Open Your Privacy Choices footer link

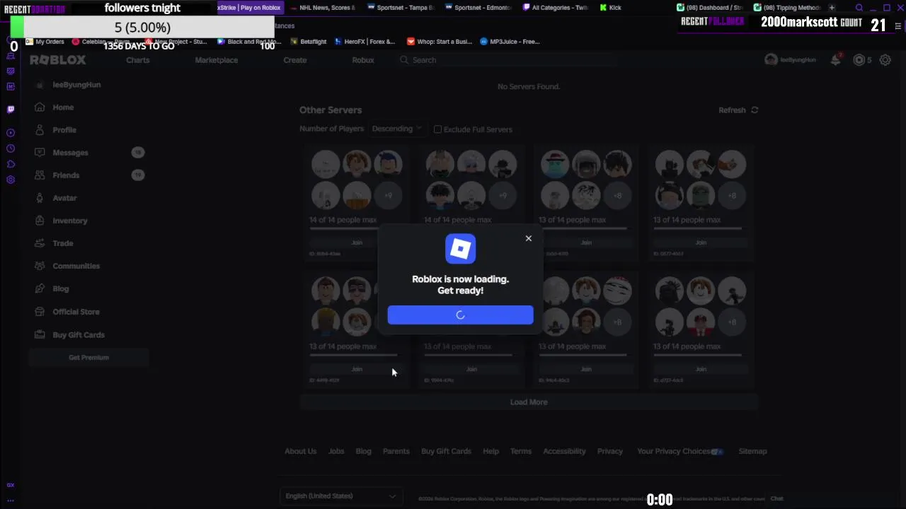pos(679,451)
